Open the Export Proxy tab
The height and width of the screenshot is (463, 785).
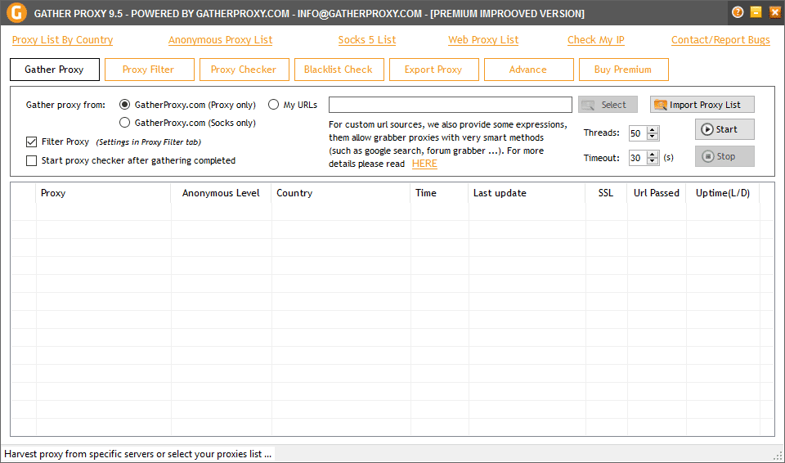(x=433, y=70)
